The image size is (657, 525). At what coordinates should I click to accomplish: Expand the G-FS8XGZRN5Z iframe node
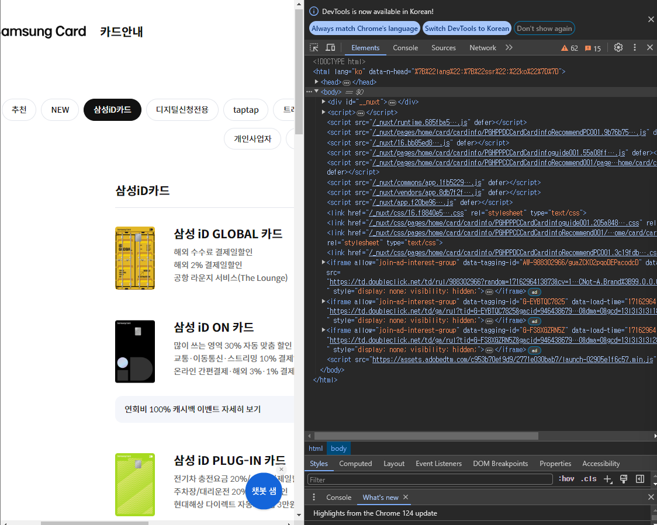323,331
